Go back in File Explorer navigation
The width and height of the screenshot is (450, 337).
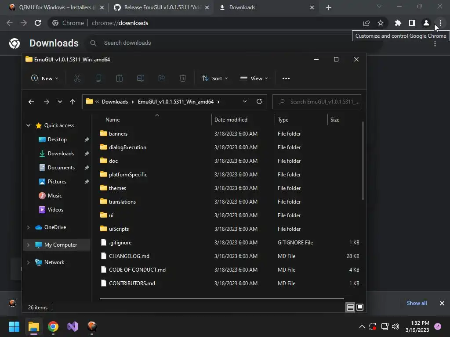pyautogui.click(x=31, y=102)
